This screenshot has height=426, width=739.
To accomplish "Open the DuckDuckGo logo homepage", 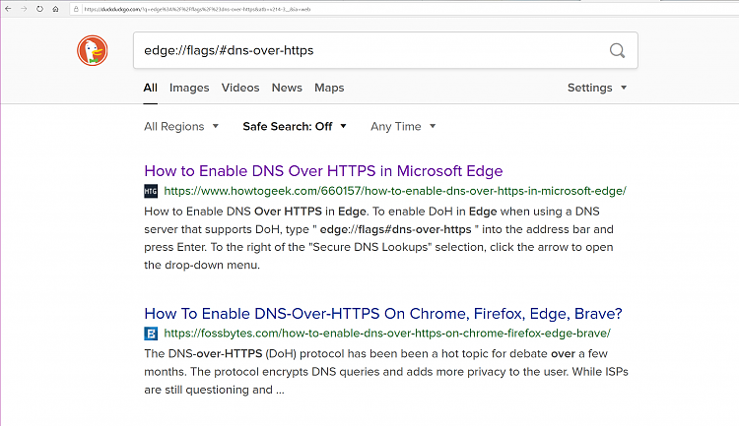I will (93, 50).
